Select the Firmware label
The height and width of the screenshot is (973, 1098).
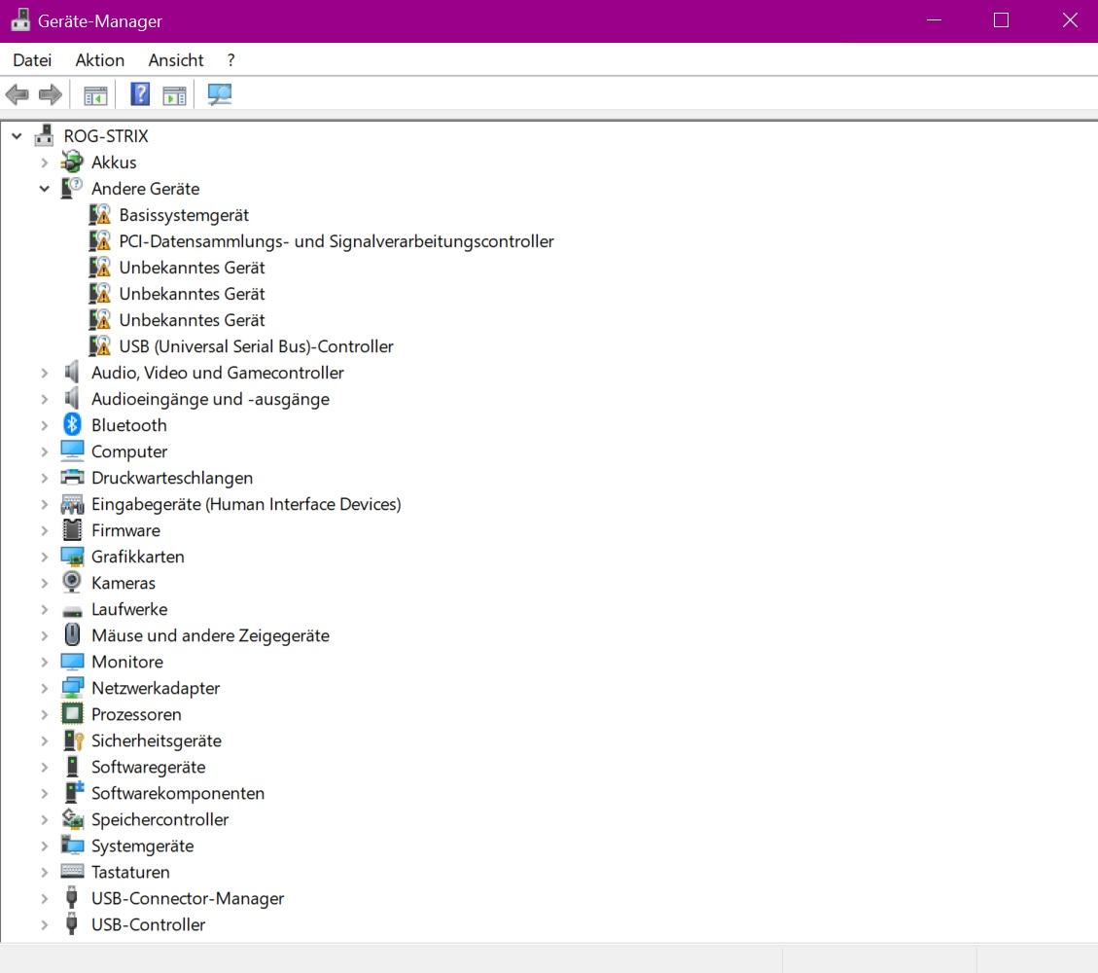pyautogui.click(x=125, y=530)
